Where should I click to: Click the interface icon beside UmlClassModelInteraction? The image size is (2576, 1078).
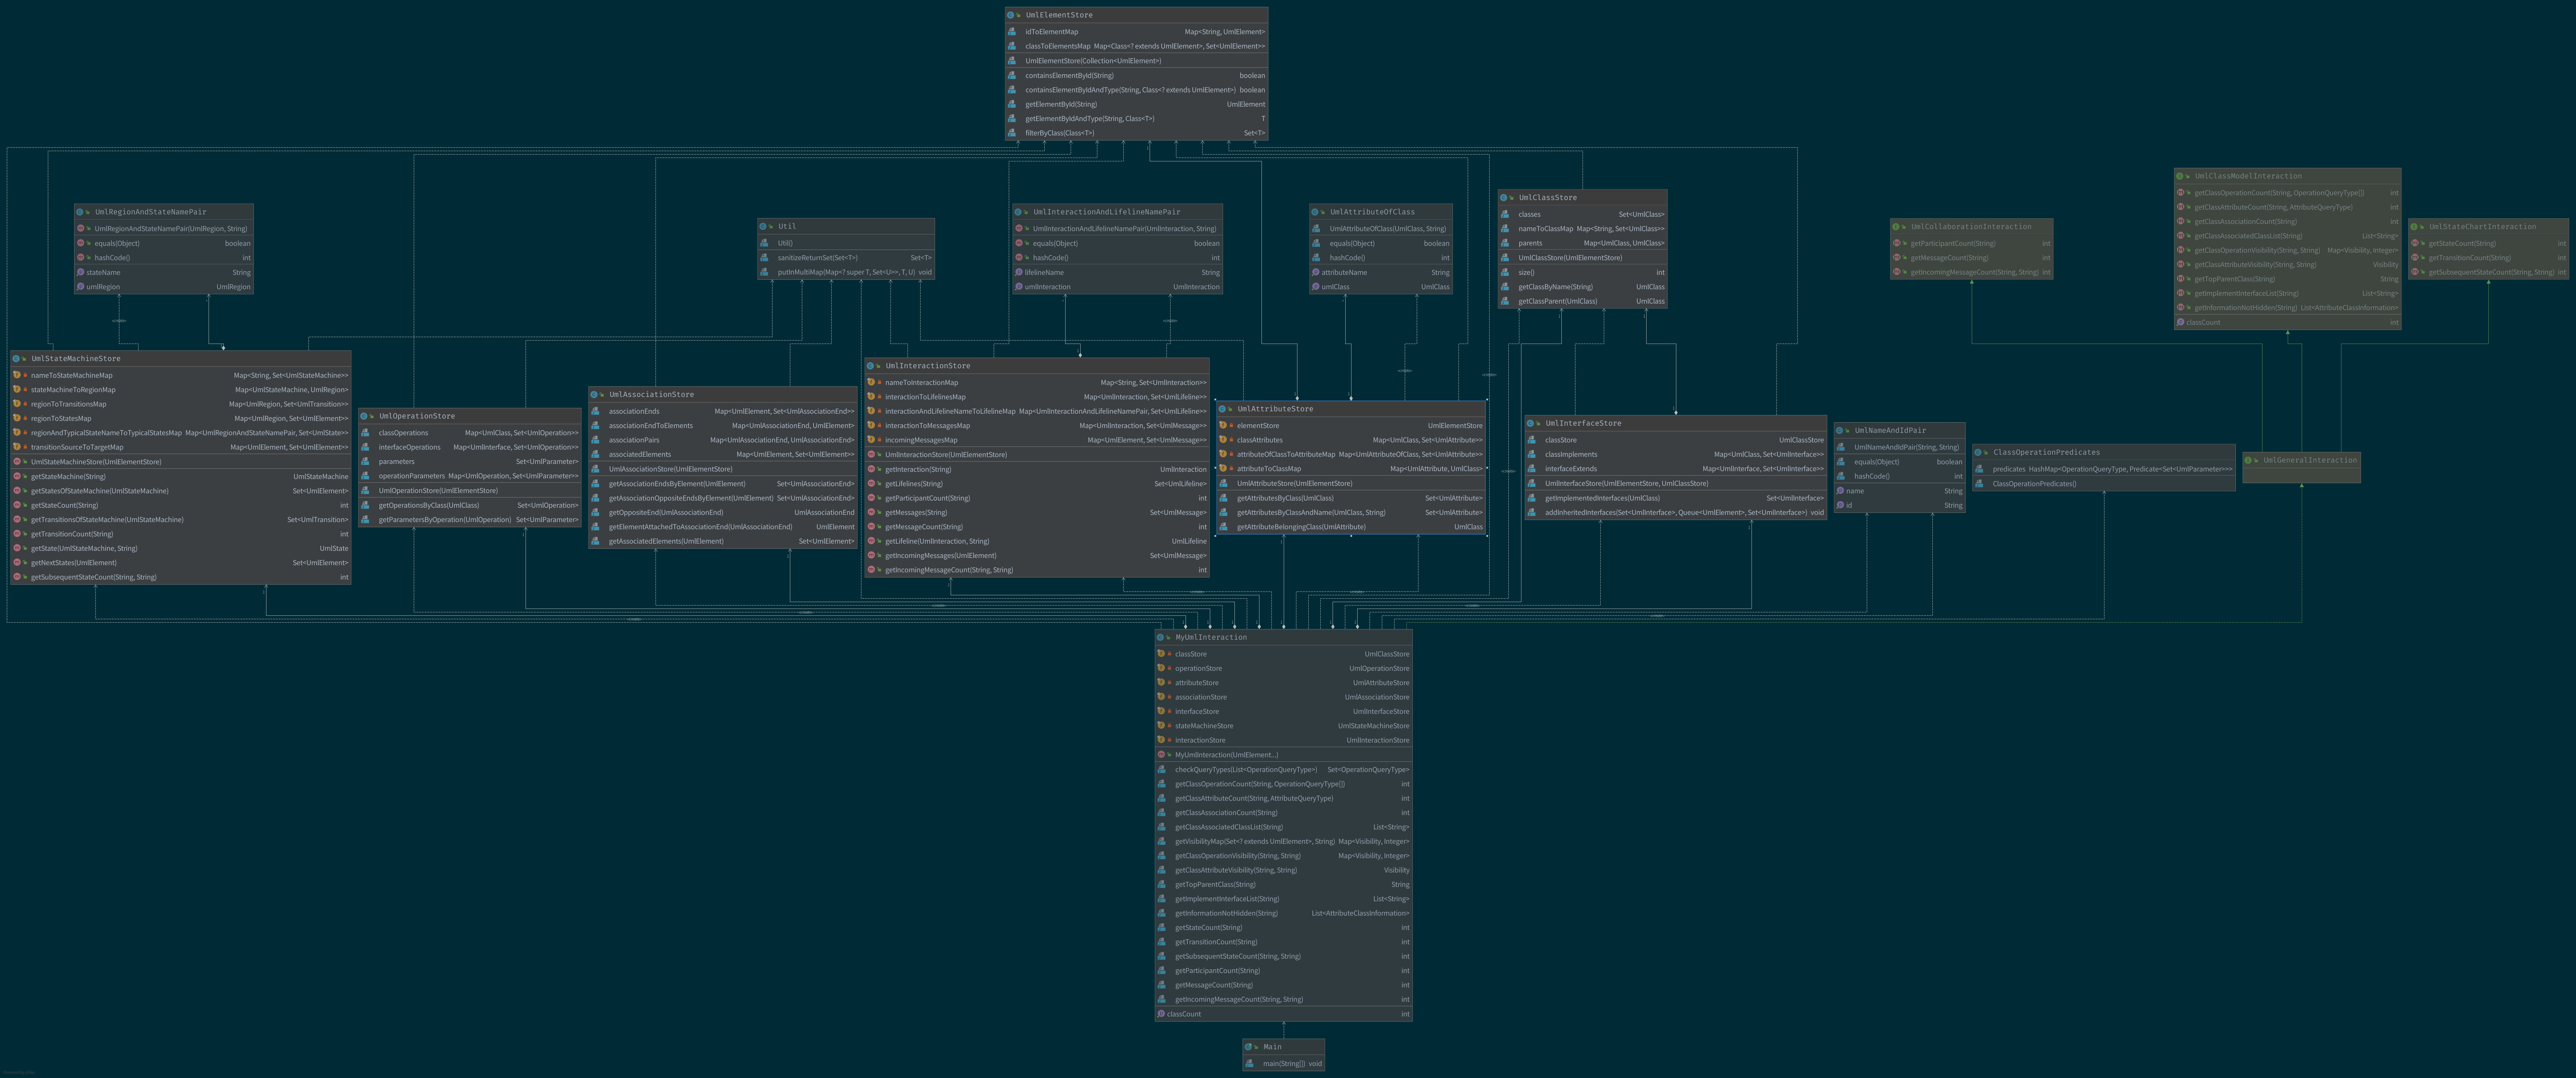point(2180,176)
